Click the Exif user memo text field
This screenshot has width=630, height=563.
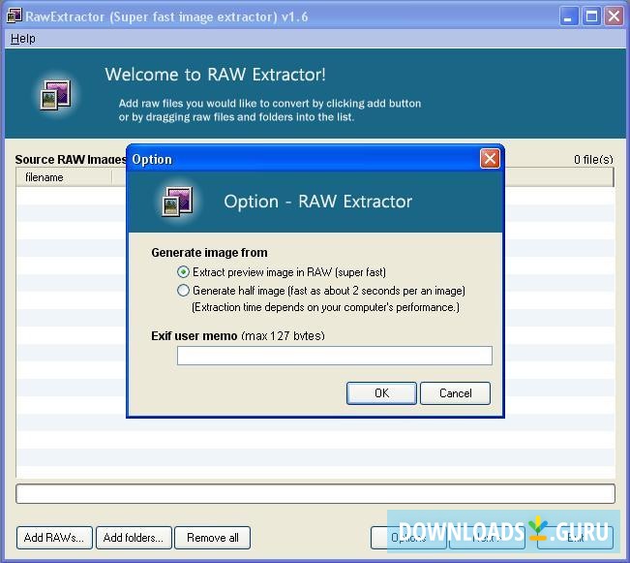pos(334,356)
